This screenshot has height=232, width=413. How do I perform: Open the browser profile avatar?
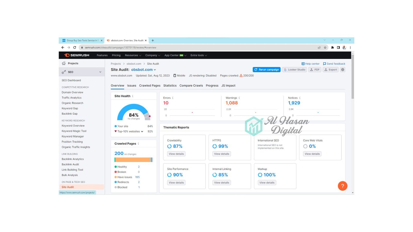[x=344, y=47]
